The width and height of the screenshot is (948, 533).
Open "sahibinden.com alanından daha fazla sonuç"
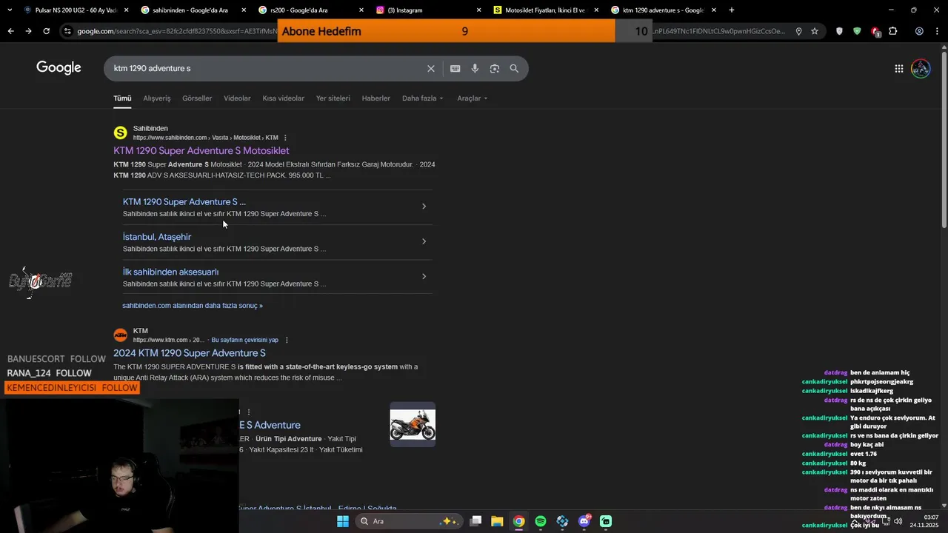pyautogui.click(x=193, y=306)
